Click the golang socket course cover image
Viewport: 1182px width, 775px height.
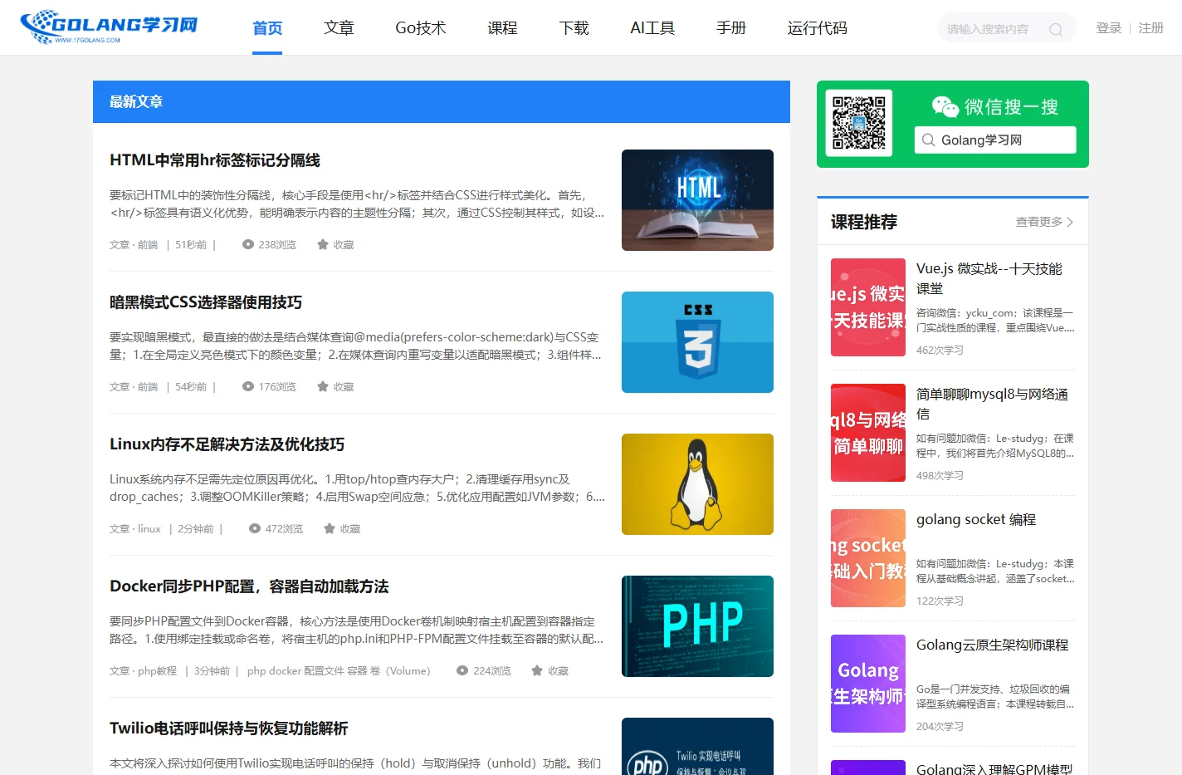[x=868, y=558]
